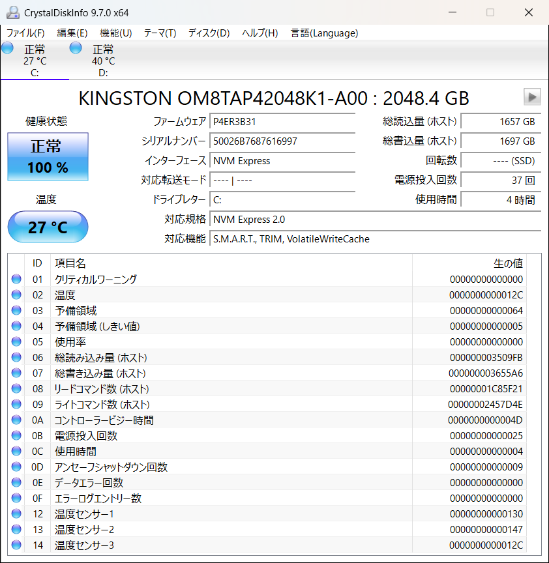Screen dimensions: 549x563
Task: Open the ディスク(D) menu
Action: (209, 33)
